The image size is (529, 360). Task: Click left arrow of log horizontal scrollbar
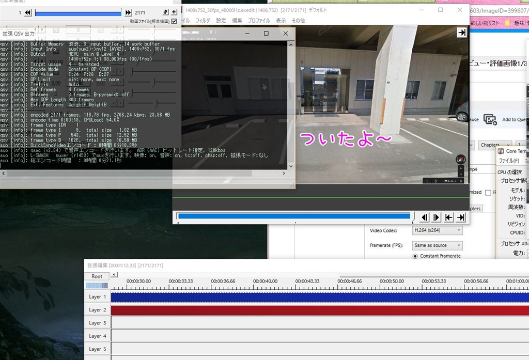(4, 173)
